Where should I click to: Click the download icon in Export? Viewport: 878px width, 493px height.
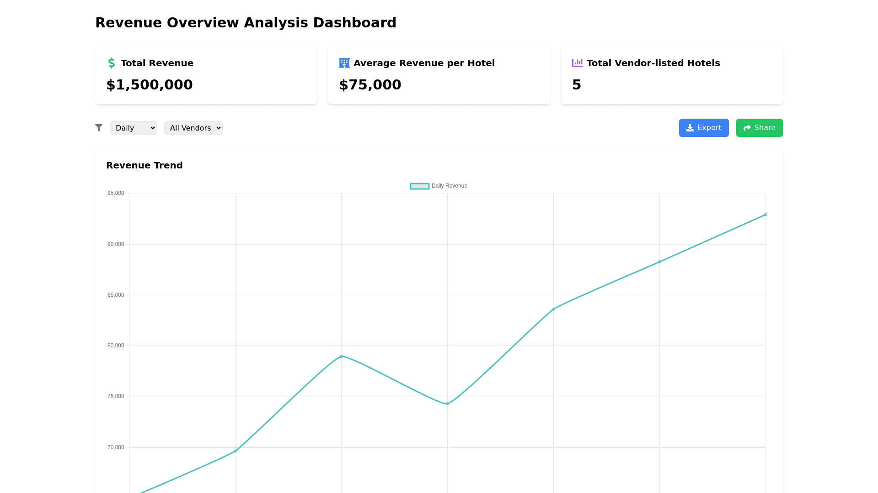click(690, 128)
